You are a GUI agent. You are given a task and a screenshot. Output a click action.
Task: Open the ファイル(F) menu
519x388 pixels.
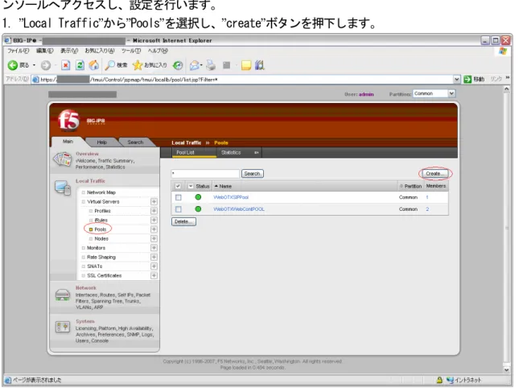(x=19, y=51)
